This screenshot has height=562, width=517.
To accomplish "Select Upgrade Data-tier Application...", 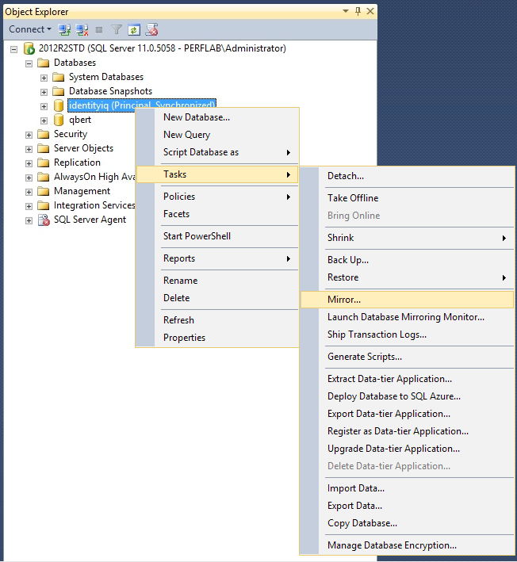I will click(x=408, y=449).
